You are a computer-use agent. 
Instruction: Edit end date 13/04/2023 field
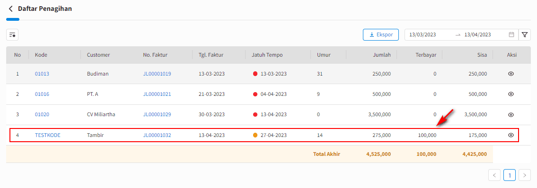[477, 34]
